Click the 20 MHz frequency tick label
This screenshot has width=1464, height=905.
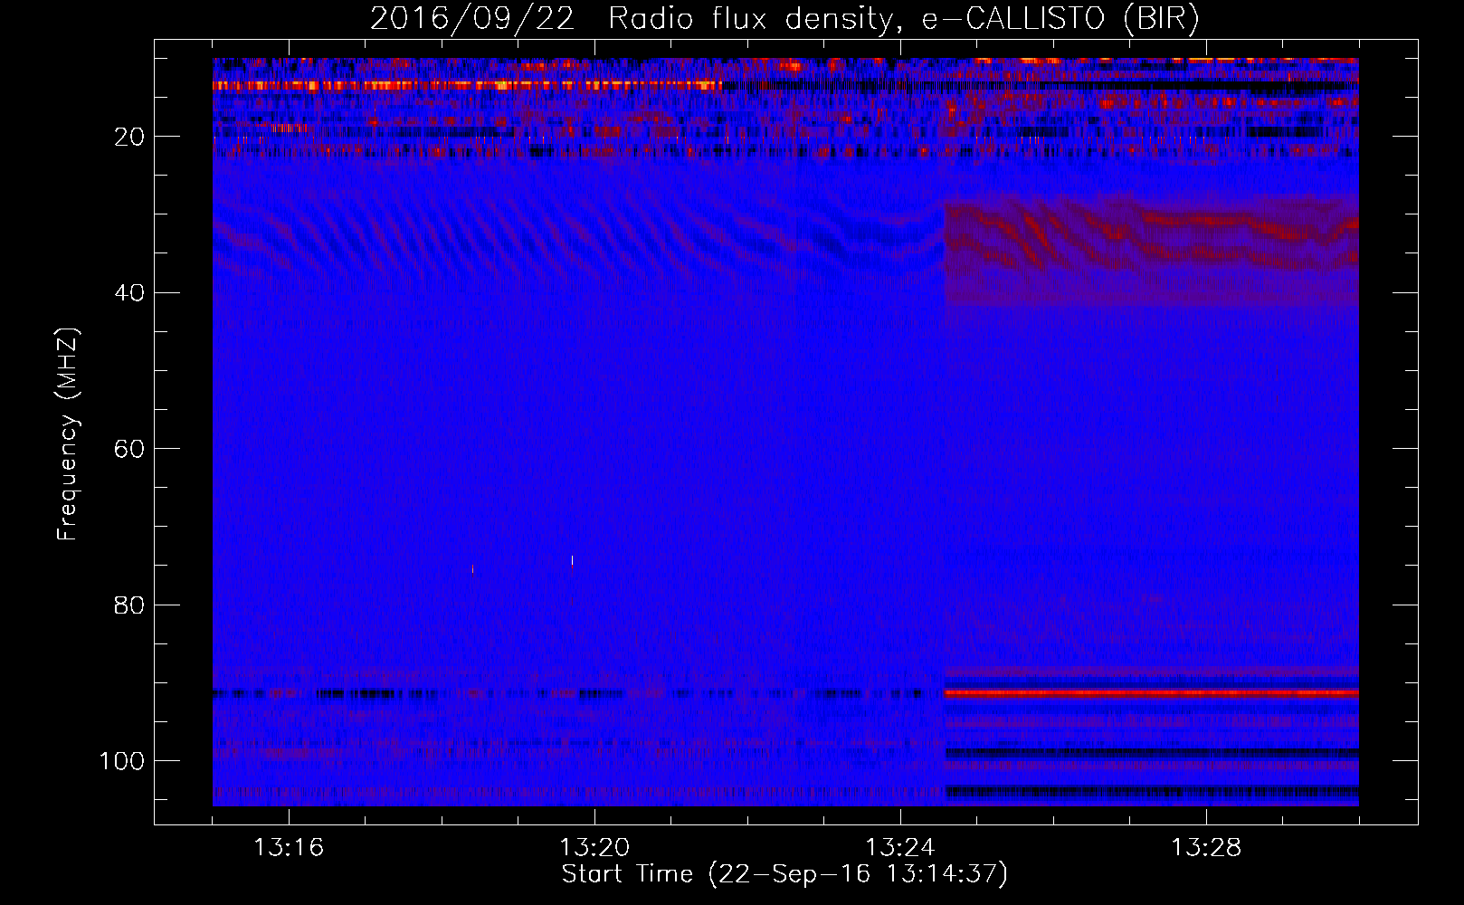point(129,137)
